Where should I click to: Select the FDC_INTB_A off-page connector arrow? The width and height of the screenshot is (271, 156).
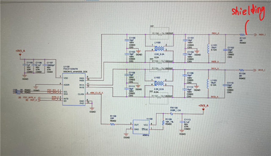[39, 98]
